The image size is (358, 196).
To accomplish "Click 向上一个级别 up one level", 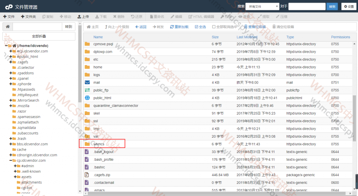I will click(117, 27).
